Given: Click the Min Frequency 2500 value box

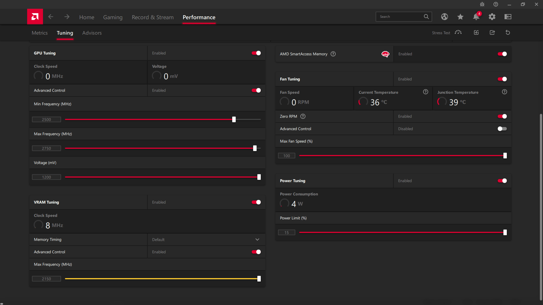Looking at the screenshot, I should coord(46,119).
